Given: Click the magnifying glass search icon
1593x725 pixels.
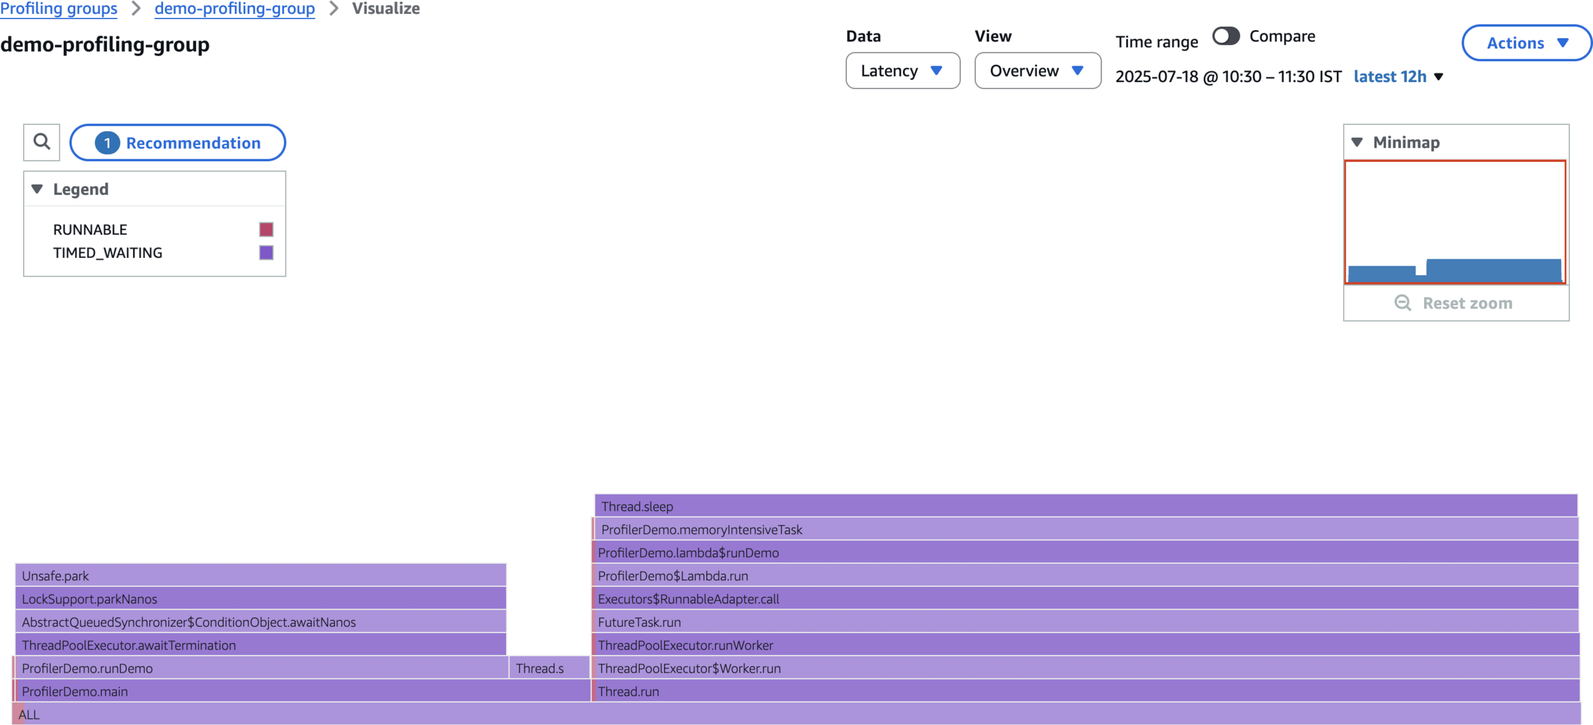Looking at the screenshot, I should click(x=41, y=141).
